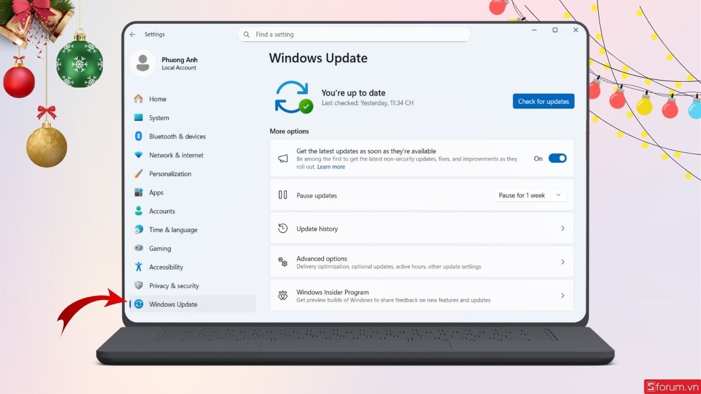The width and height of the screenshot is (701, 394).
Task: Click the Network & internet globe icon
Action: [140, 155]
